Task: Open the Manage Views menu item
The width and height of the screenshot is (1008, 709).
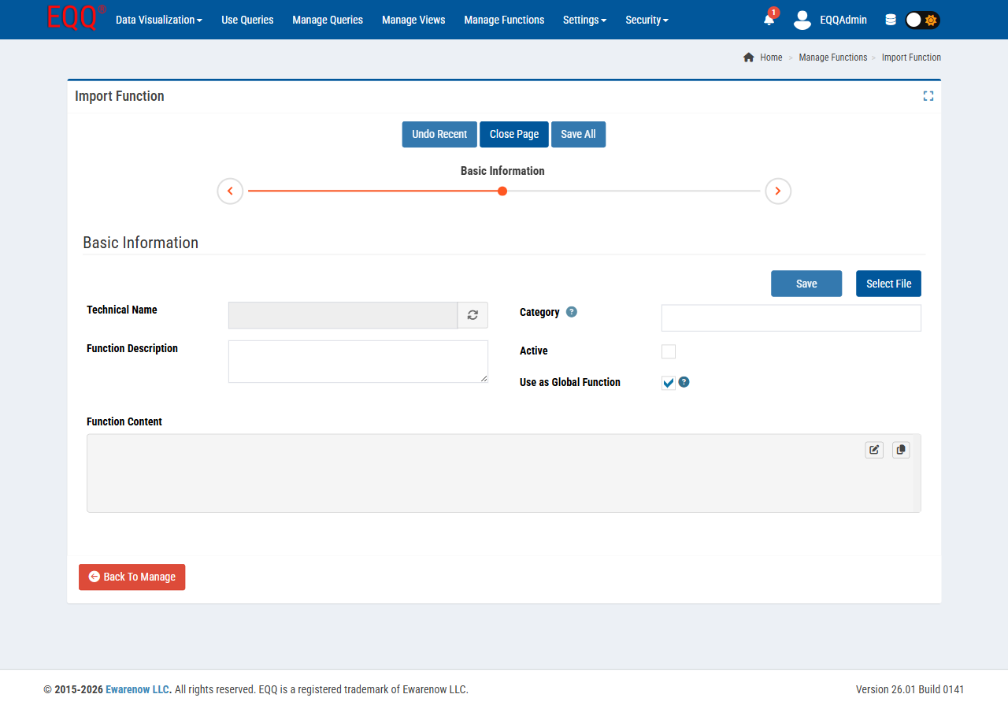Action: click(413, 20)
